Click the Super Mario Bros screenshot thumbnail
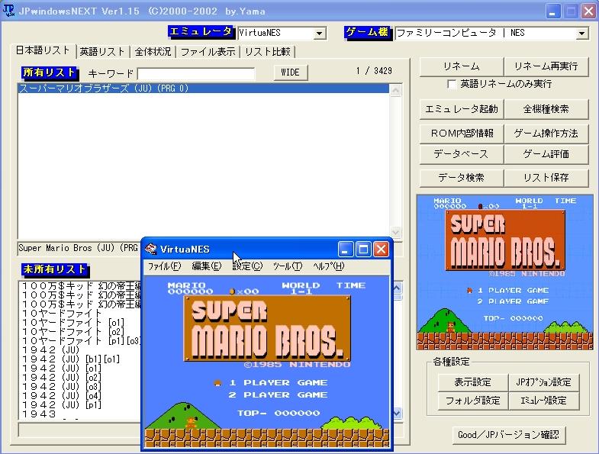The height and width of the screenshot is (454, 599). (505, 272)
